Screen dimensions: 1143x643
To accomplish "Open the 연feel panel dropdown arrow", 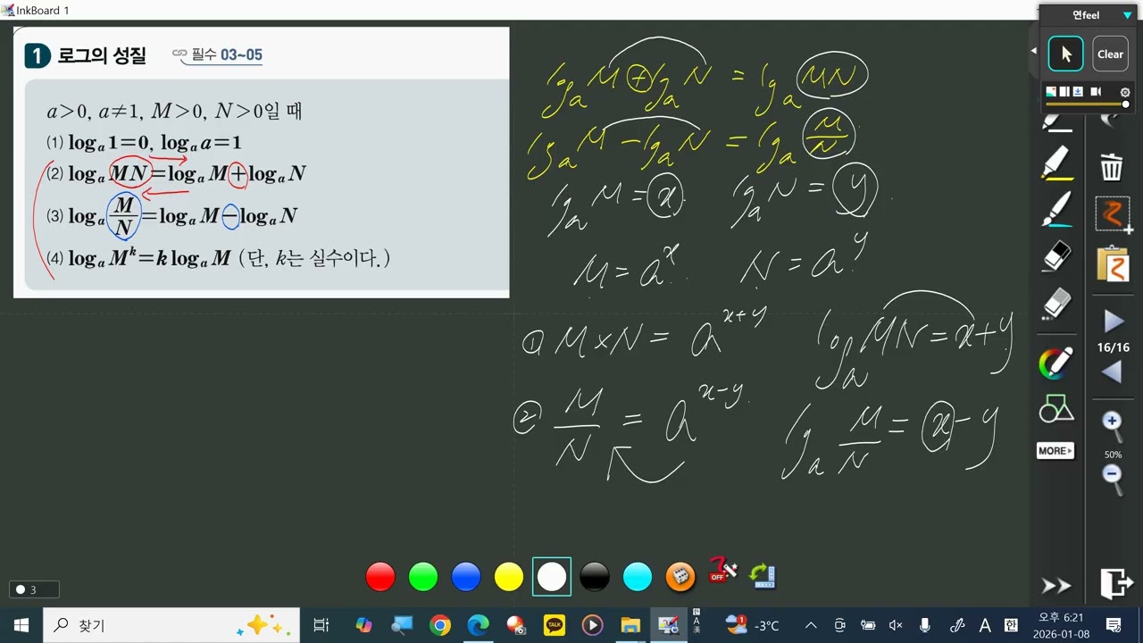I will 1127,15.
